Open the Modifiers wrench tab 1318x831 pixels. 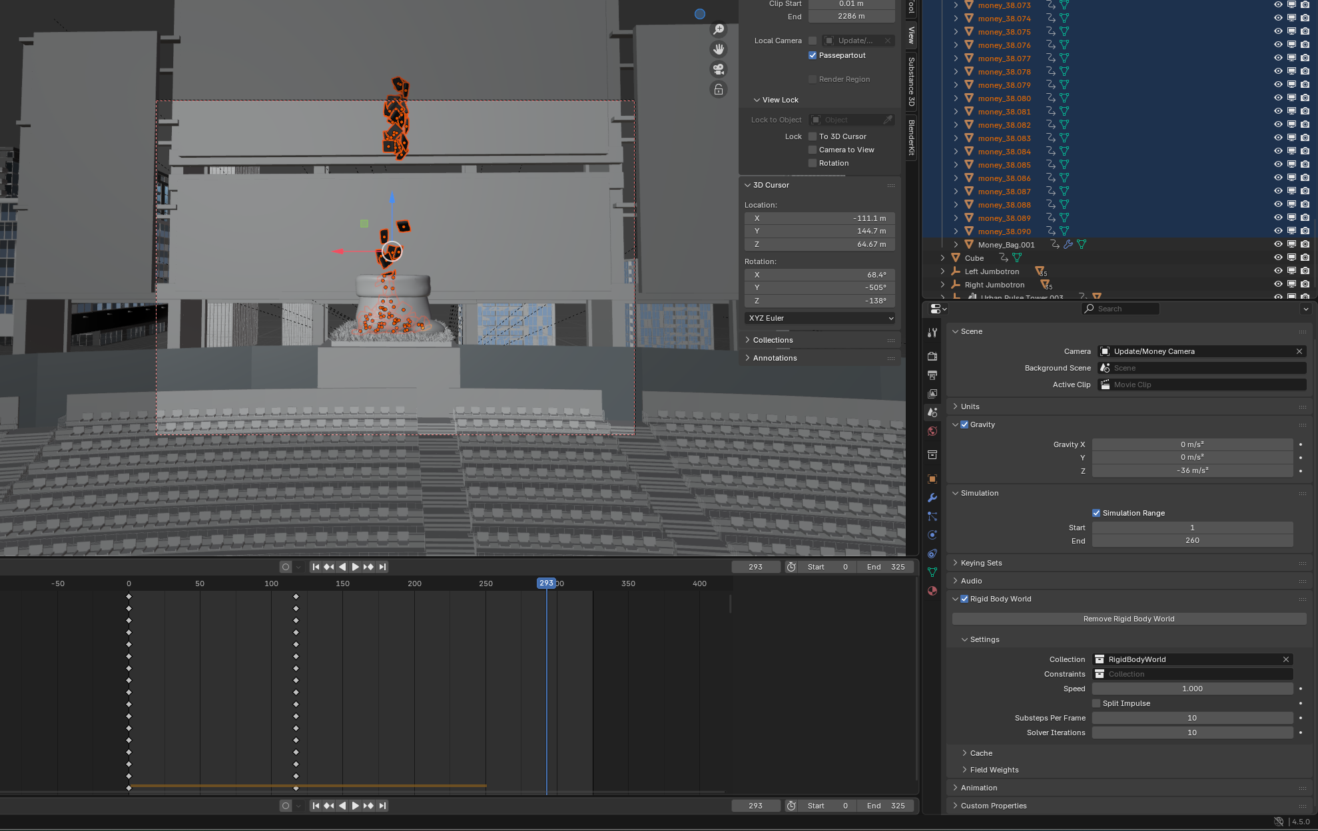click(932, 498)
